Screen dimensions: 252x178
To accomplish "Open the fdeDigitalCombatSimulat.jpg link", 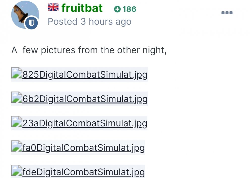I will (83, 172).
